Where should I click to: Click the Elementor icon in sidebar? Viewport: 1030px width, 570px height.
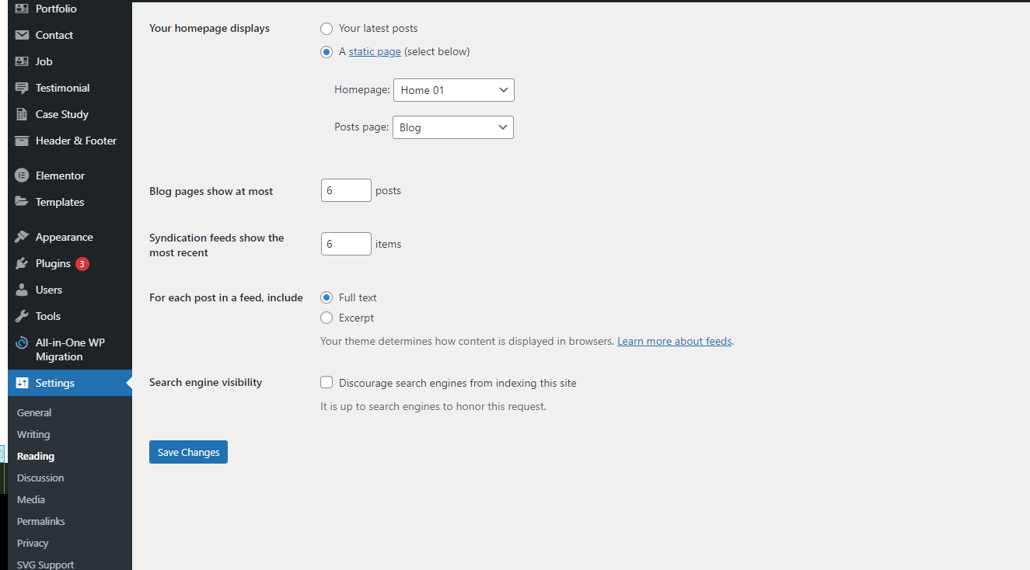coord(22,176)
